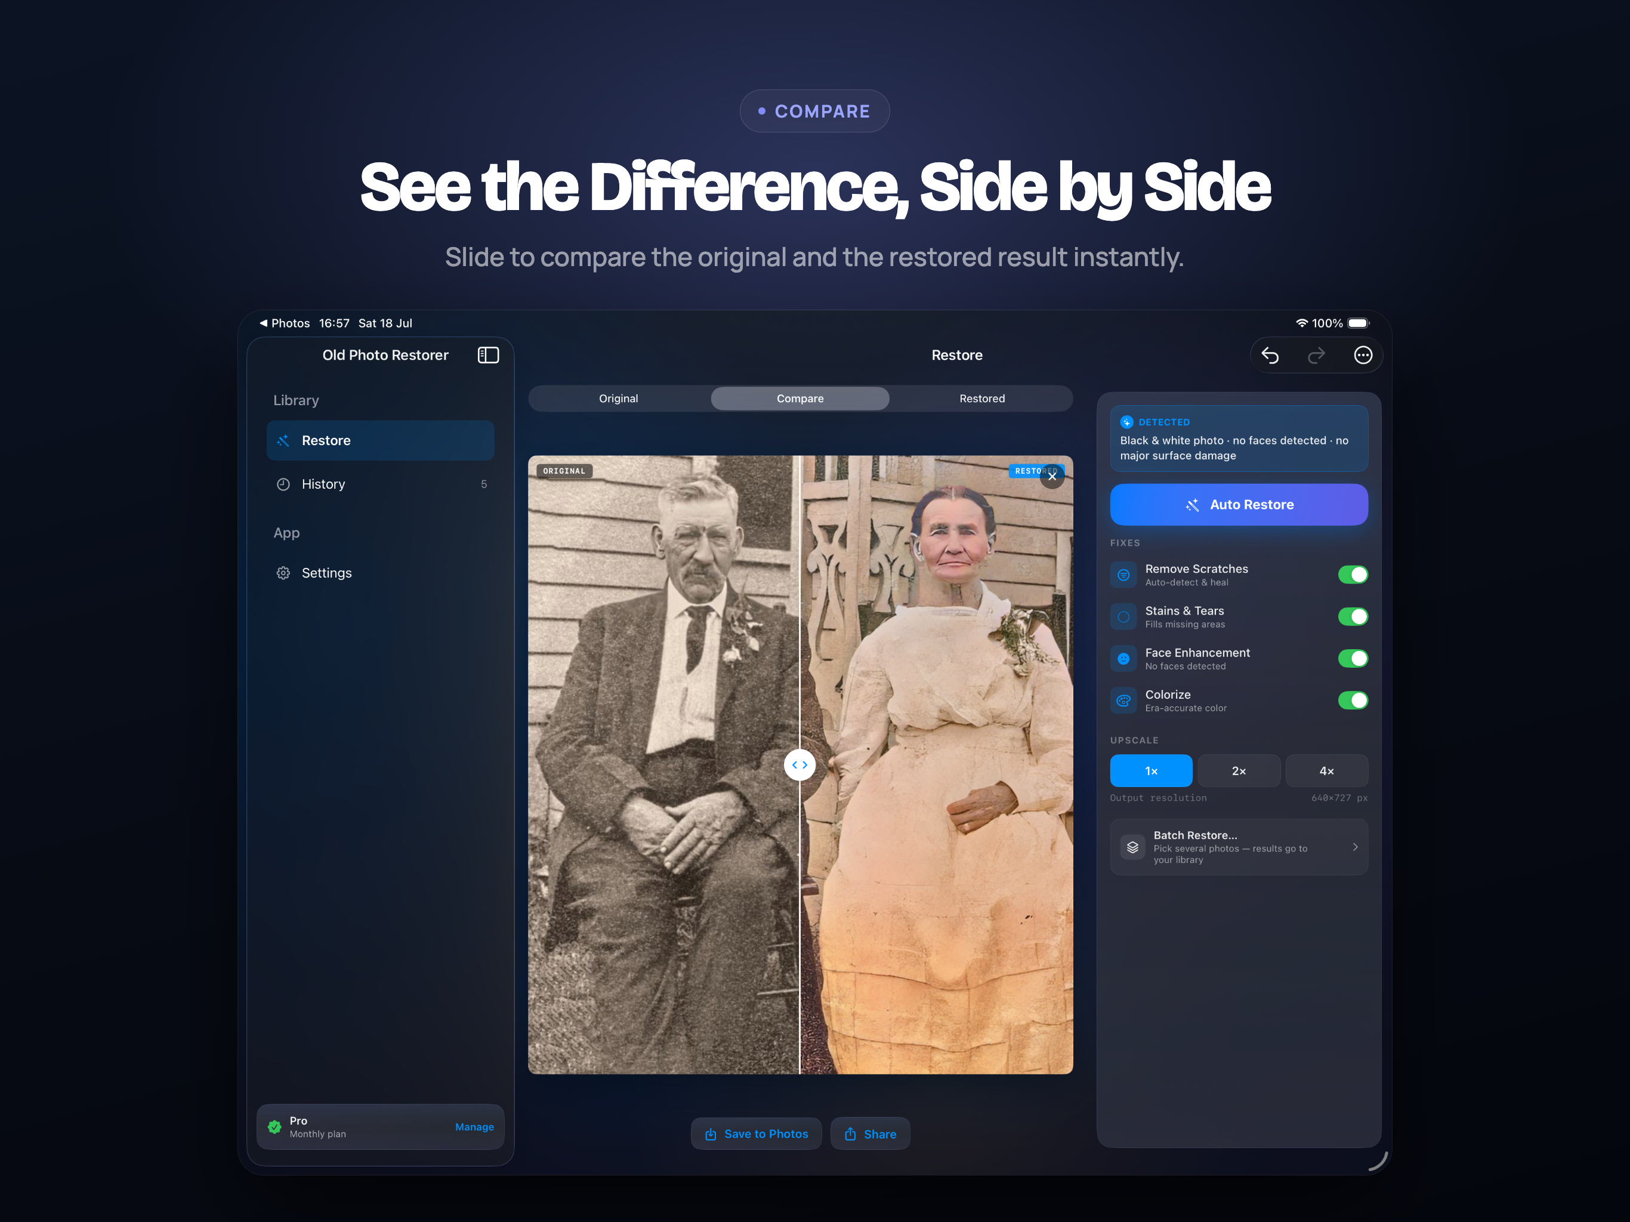Go back to Photos app

click(x=285, y=323)
